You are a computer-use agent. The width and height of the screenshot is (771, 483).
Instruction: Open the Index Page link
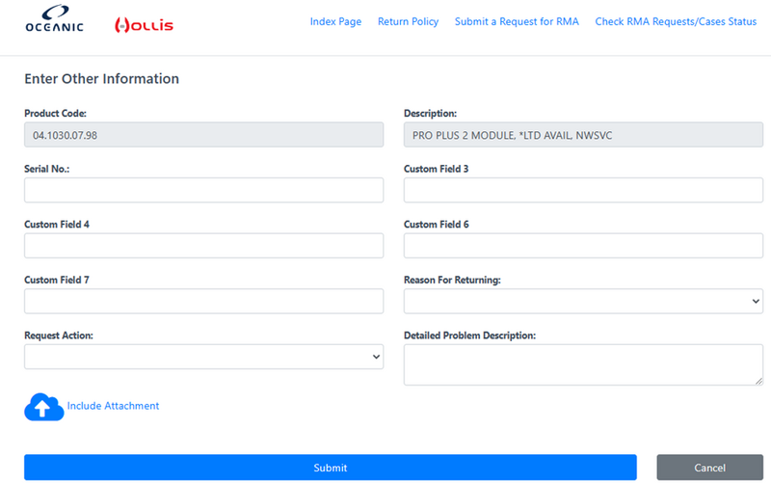coord(335,21)
